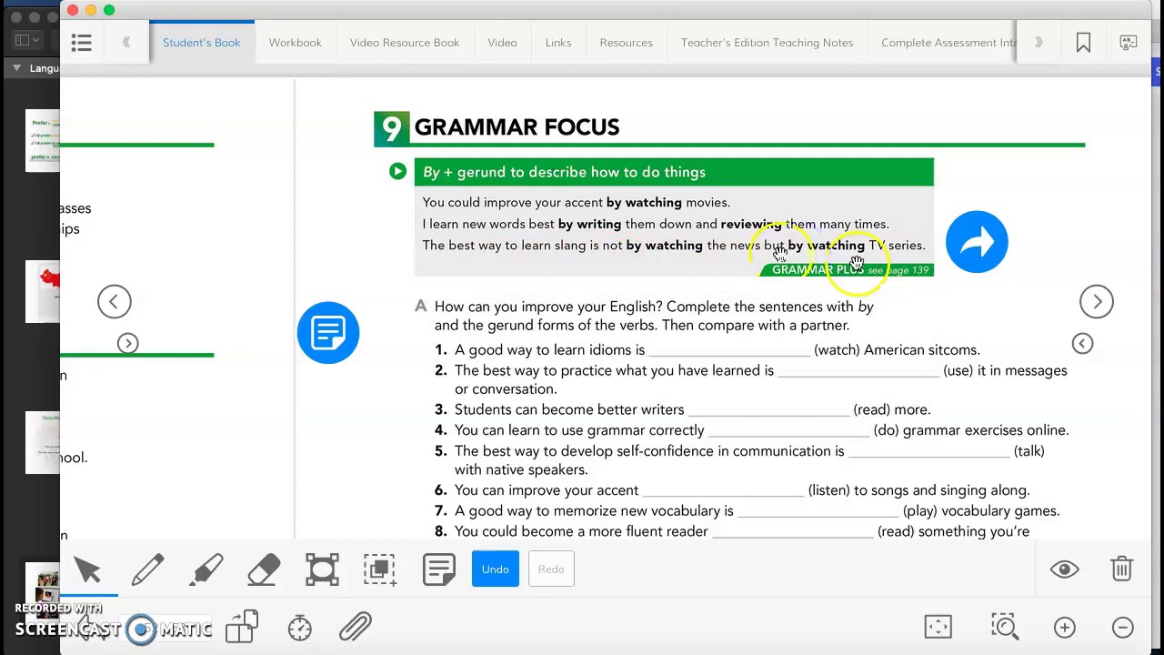Play the Grammar Focus audio

(x=397, y=171)
